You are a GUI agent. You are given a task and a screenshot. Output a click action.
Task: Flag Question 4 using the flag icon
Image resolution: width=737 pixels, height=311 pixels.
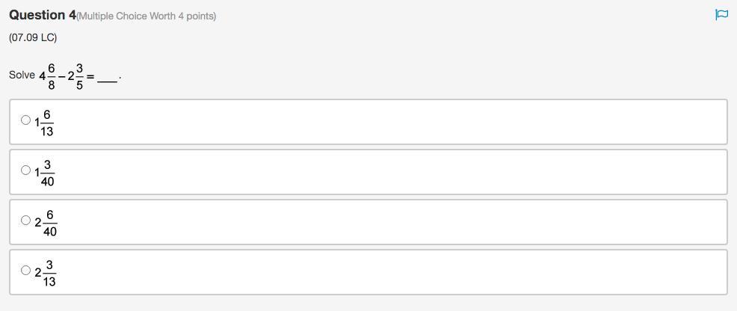(721, 15)
